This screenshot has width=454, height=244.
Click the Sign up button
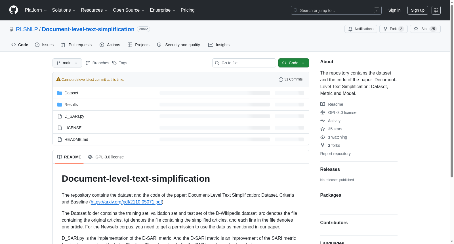pos(418,10)
